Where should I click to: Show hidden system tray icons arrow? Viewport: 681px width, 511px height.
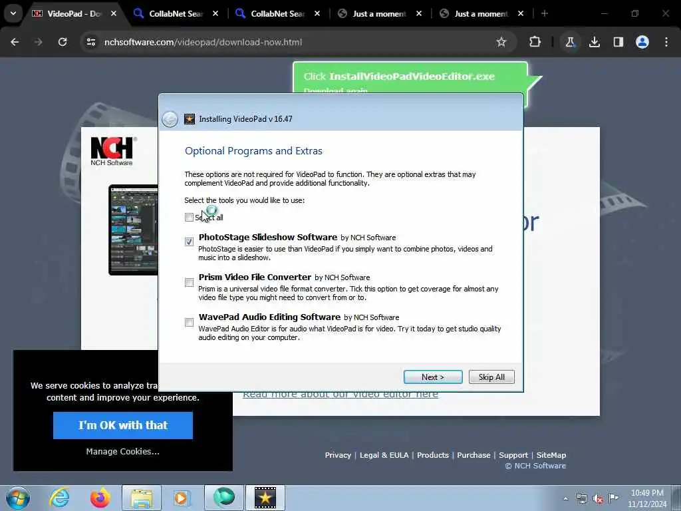pyautogui.click(x=565, y=499)
